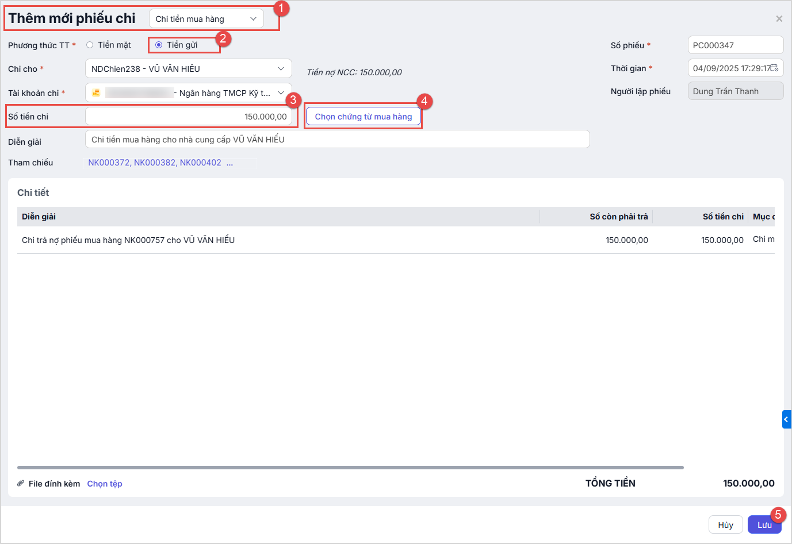This screenshot has width=792, height=544.
Task: Click the paperclip File đính kèm icon
Action: [21, 484]
